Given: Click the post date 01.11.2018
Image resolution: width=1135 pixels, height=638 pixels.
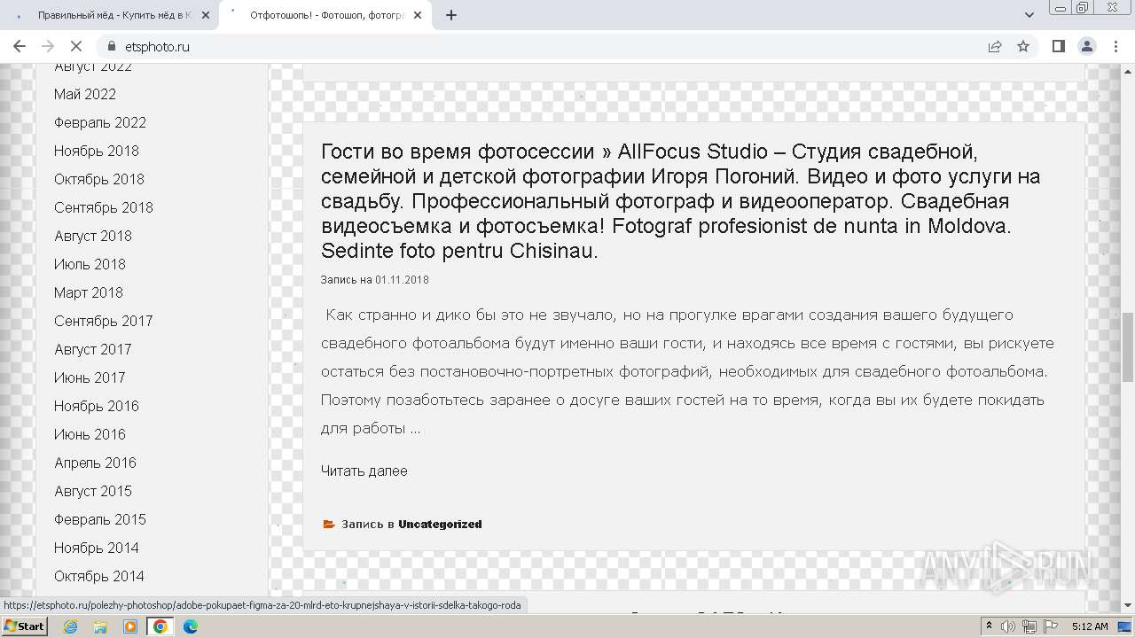Looking at the screenshot, I should pos(402,280).
